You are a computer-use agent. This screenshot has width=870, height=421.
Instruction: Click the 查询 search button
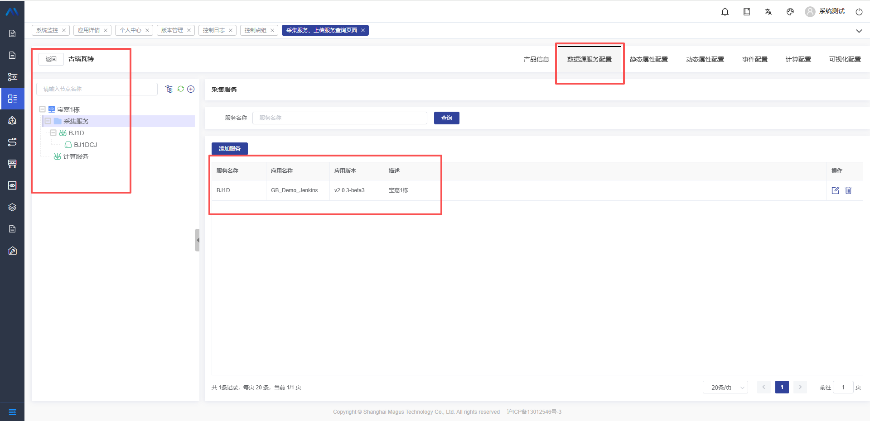446,118
